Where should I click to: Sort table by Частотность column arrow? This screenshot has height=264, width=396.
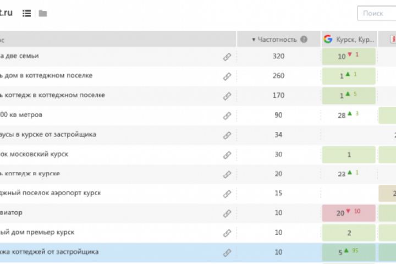[x=254, y=40]
